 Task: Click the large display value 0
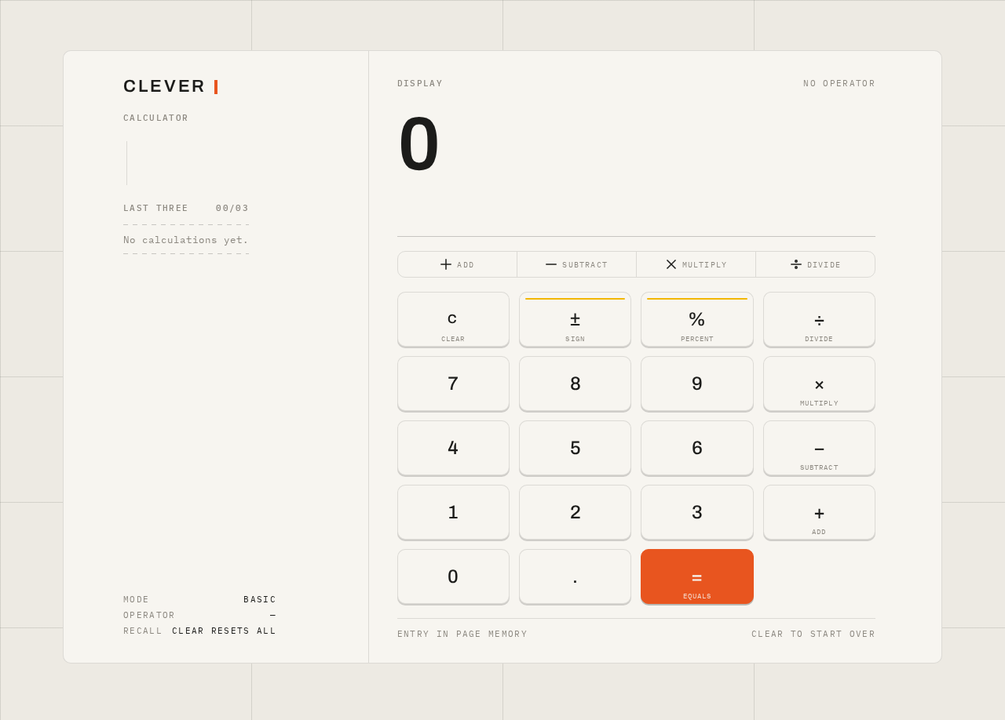[x=418, y=144]
